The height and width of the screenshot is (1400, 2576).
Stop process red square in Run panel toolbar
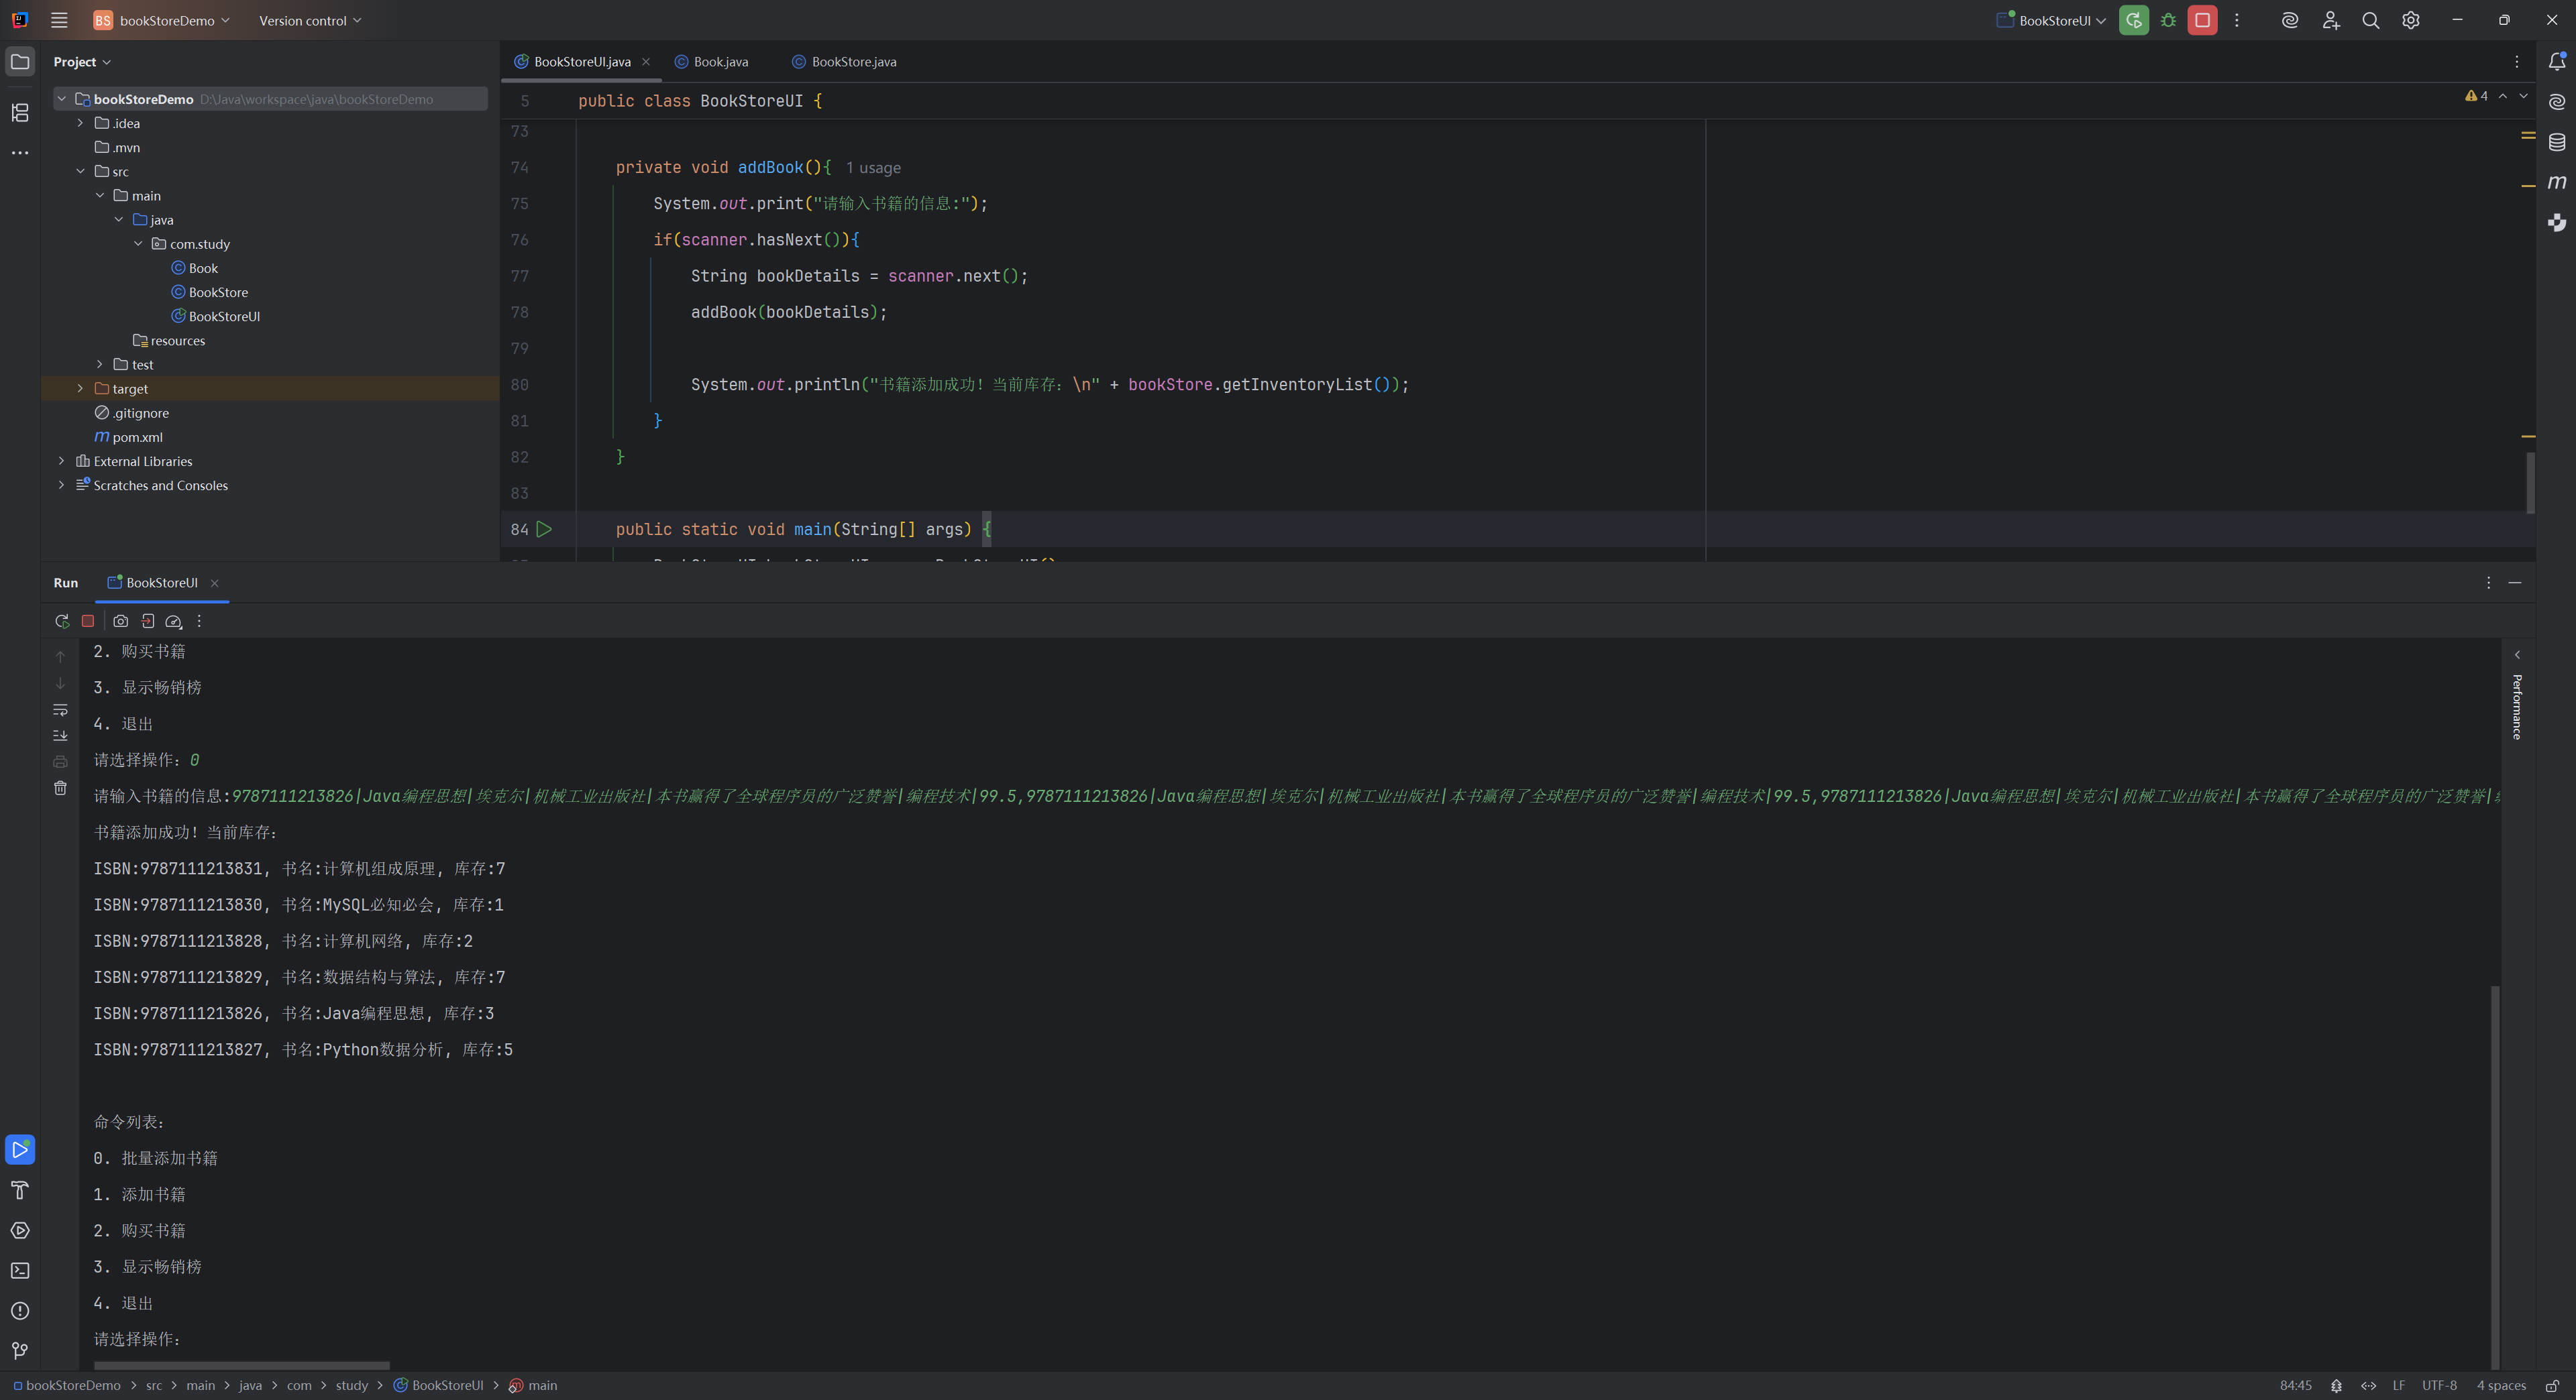coord(88,621)
